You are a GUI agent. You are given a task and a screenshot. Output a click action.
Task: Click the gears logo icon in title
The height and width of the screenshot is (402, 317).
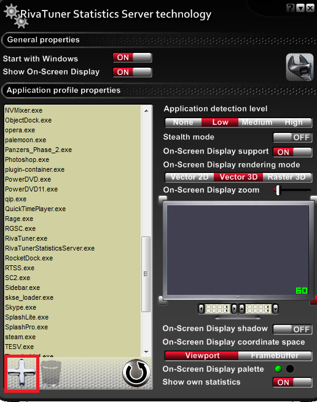tap(16, 17)
